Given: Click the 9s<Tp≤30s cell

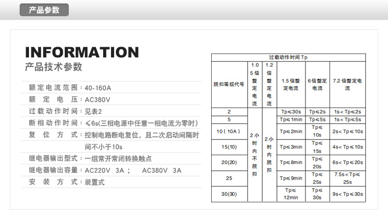Looking at the screenshot, I should point(348,194).
